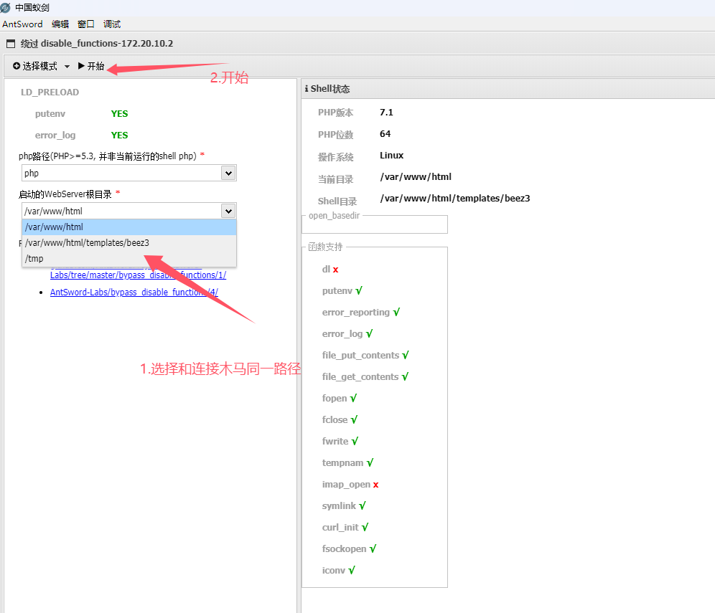This screenshot has width=715, height=613.
Task: Open the AntSword menu
Action: point(22,24)
